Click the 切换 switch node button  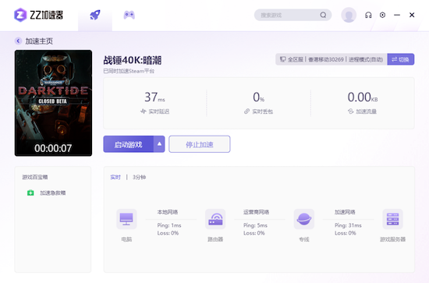[x=401, y=59]
